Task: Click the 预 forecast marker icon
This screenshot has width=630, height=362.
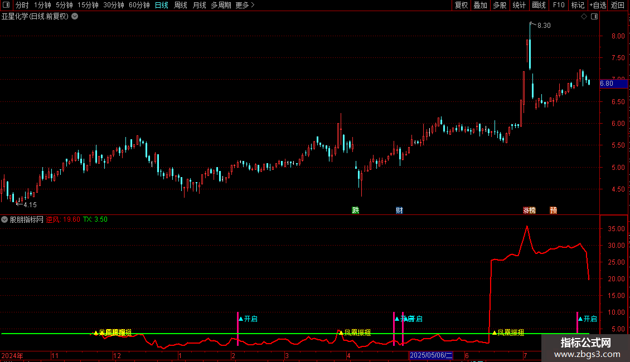Action: coord(553,211)
